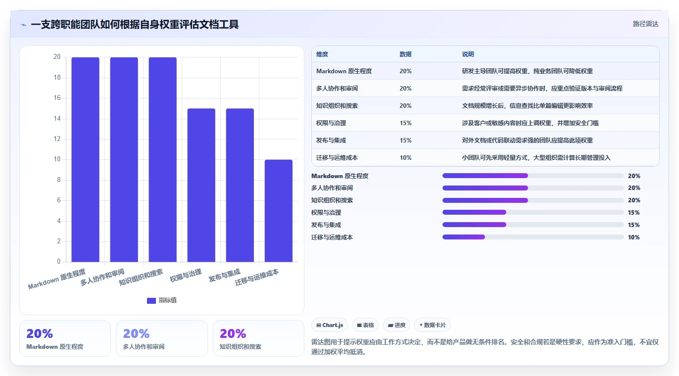This screenshot has width=679, height=376.
Task: Click the 权限与治理 label in progress list
Action: click(x=326, y=213)
